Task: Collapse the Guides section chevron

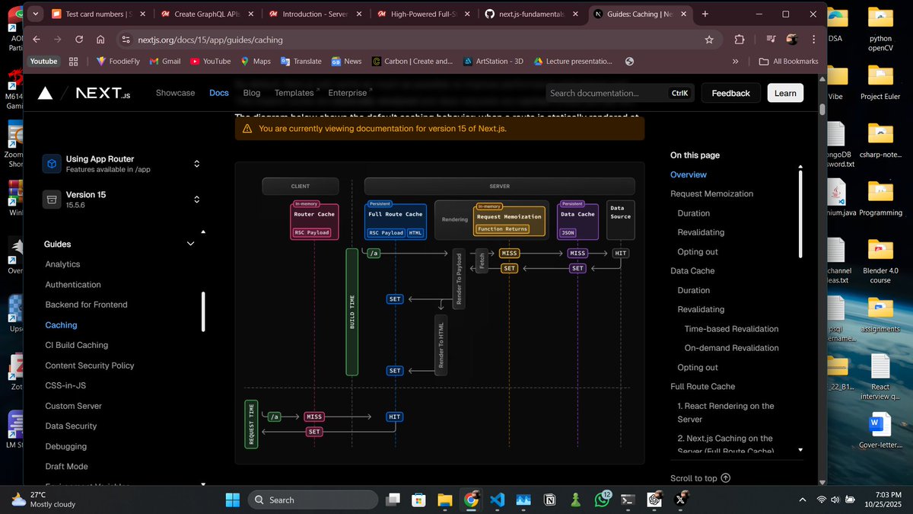Action: click(190, 244)
